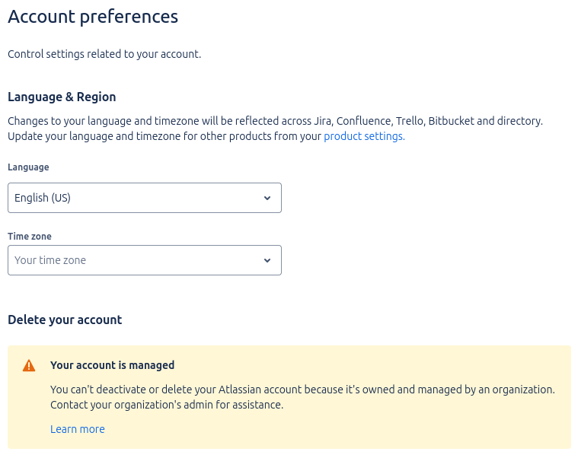
Task: Open the product settings link
Action: coord(364,136)
